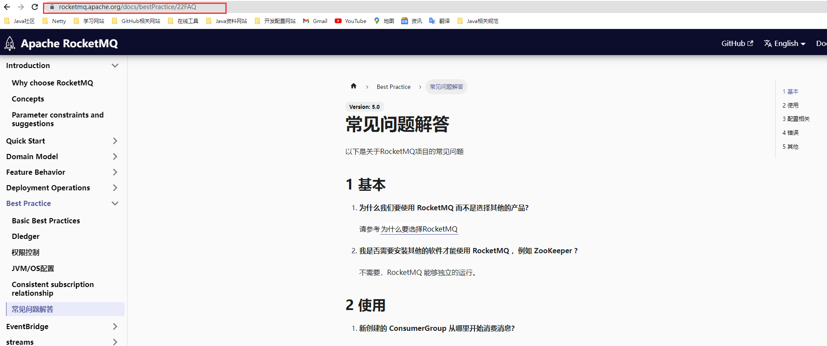
Task: Open the Java相关规范 bookmark folder
Action: click(x=478, y=21)
